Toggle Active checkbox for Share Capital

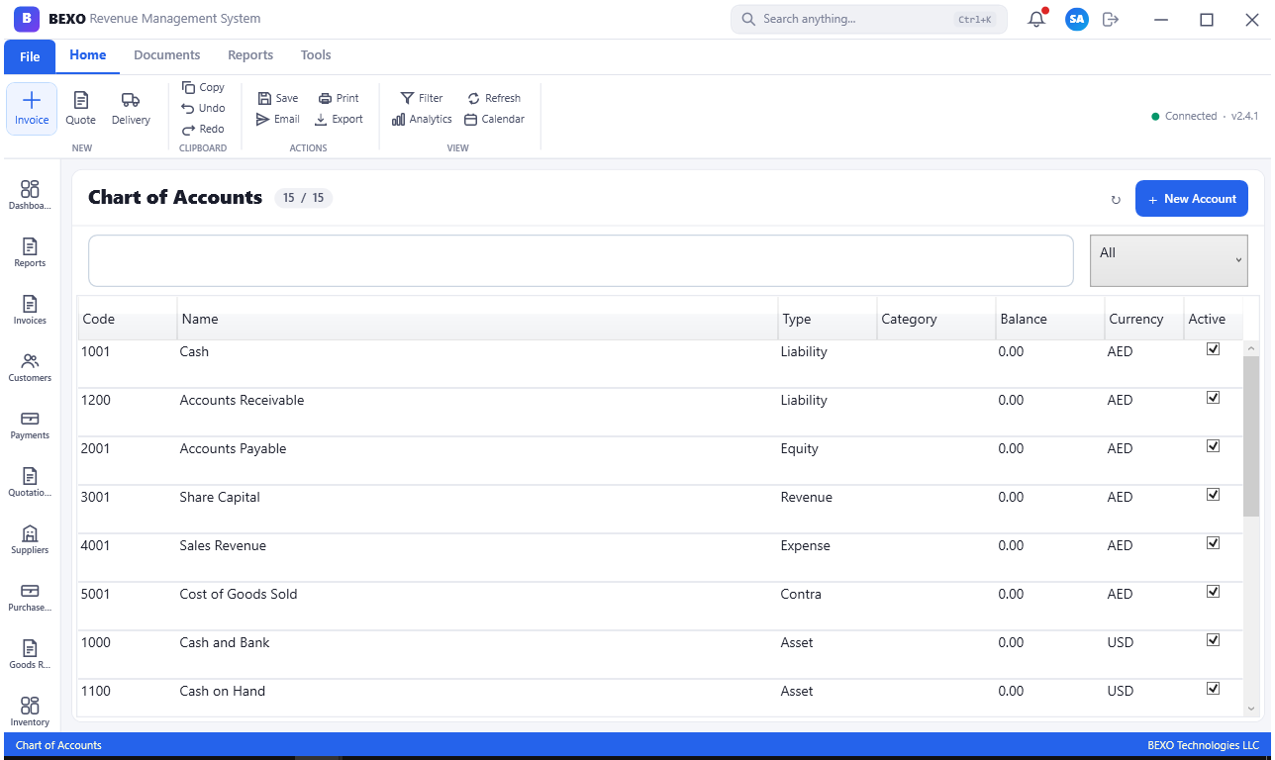pyautogui.click(x=1213, y=495)
